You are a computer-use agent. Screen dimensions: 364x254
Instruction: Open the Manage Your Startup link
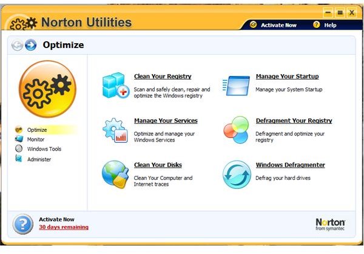pyautogui.click(x=288, y=77)
